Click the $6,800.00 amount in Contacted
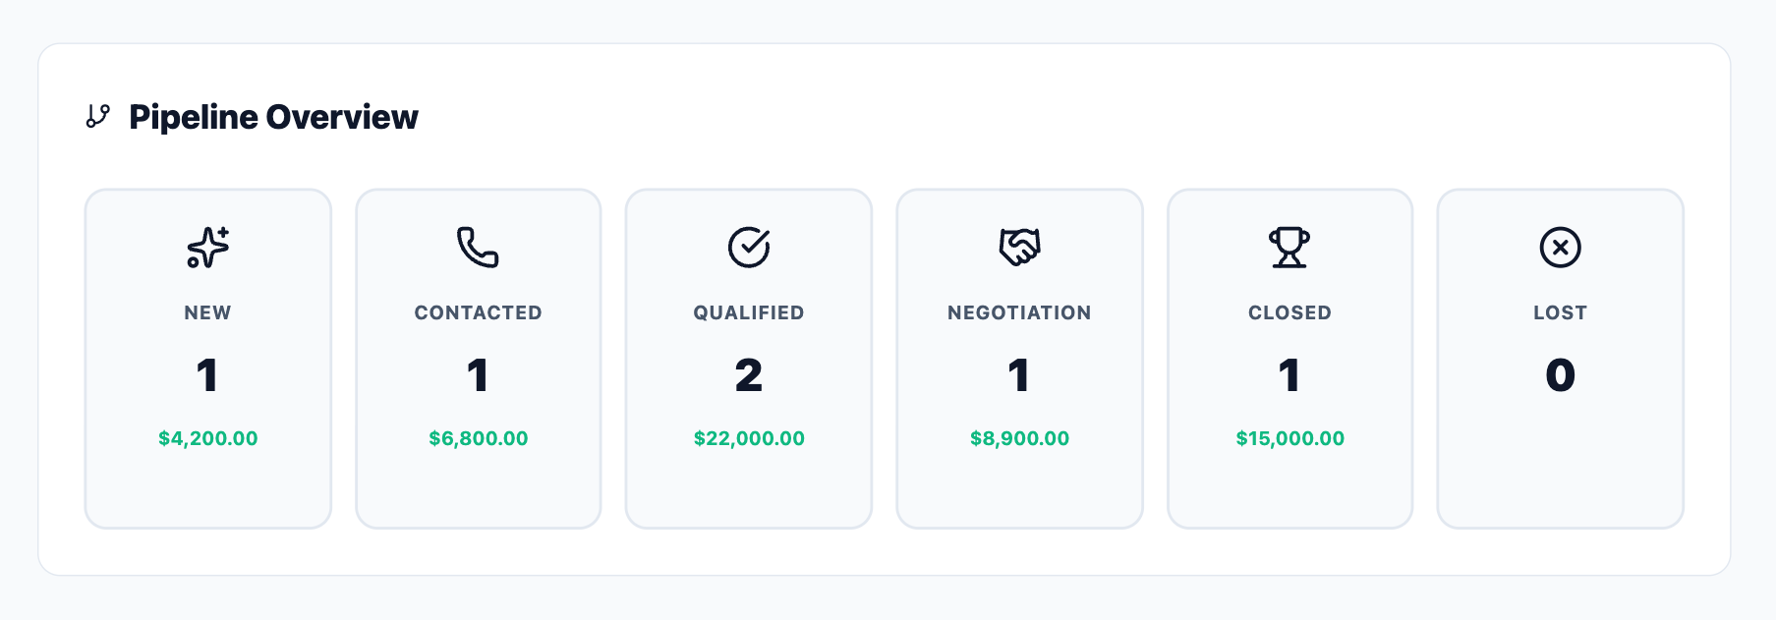This screenshot has width=1776, height=620. pos(478,438)
